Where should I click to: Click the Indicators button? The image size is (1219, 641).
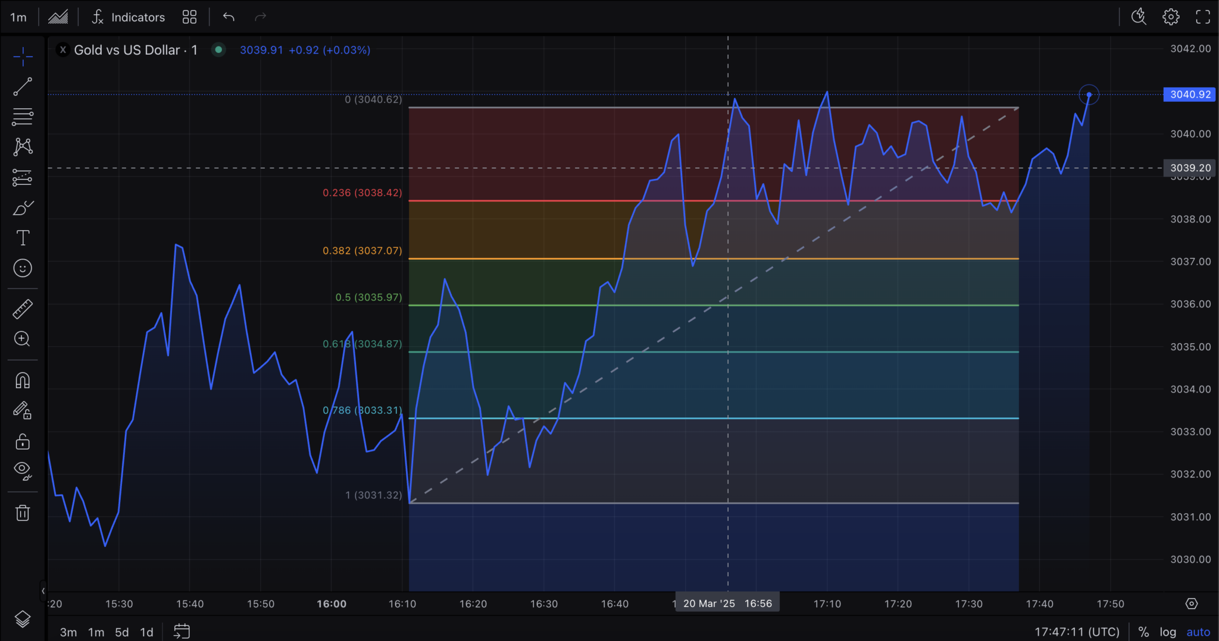click(x=129, y=17)
